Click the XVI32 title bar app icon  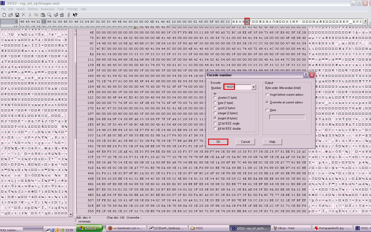tap(3, 3)
